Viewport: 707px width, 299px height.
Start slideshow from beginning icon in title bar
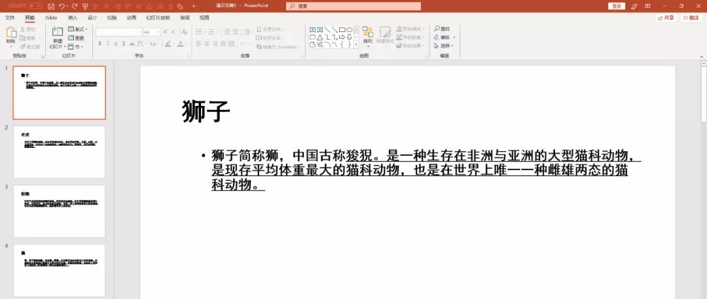click(x=85, y=7)
